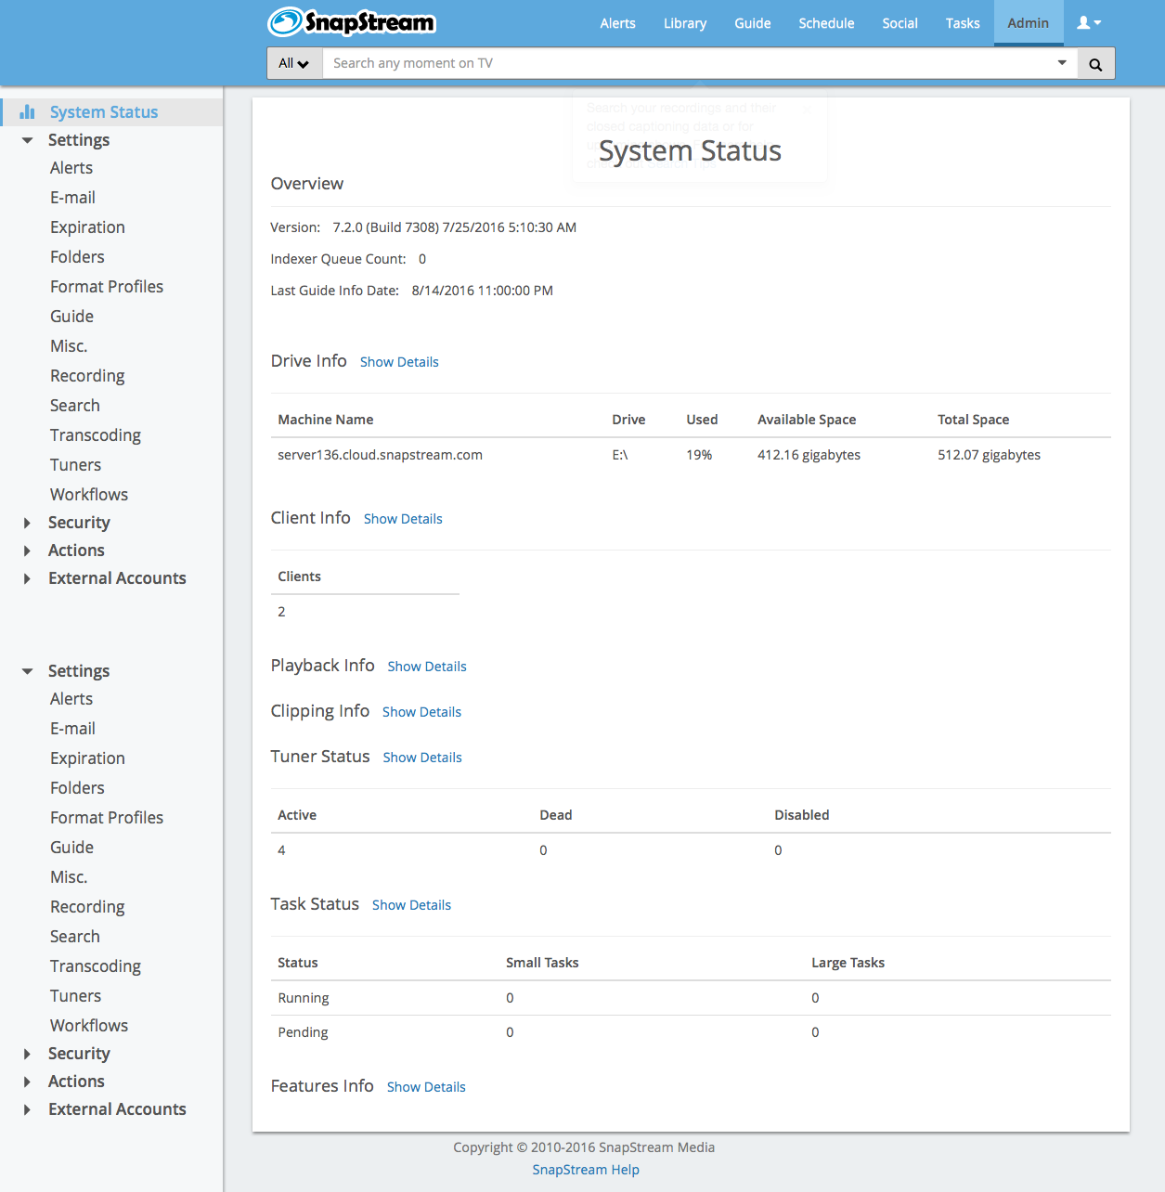Open Folders in the first Settings list
Viewport: 1165px width, 1192px height.
click(x=77, y=257)
